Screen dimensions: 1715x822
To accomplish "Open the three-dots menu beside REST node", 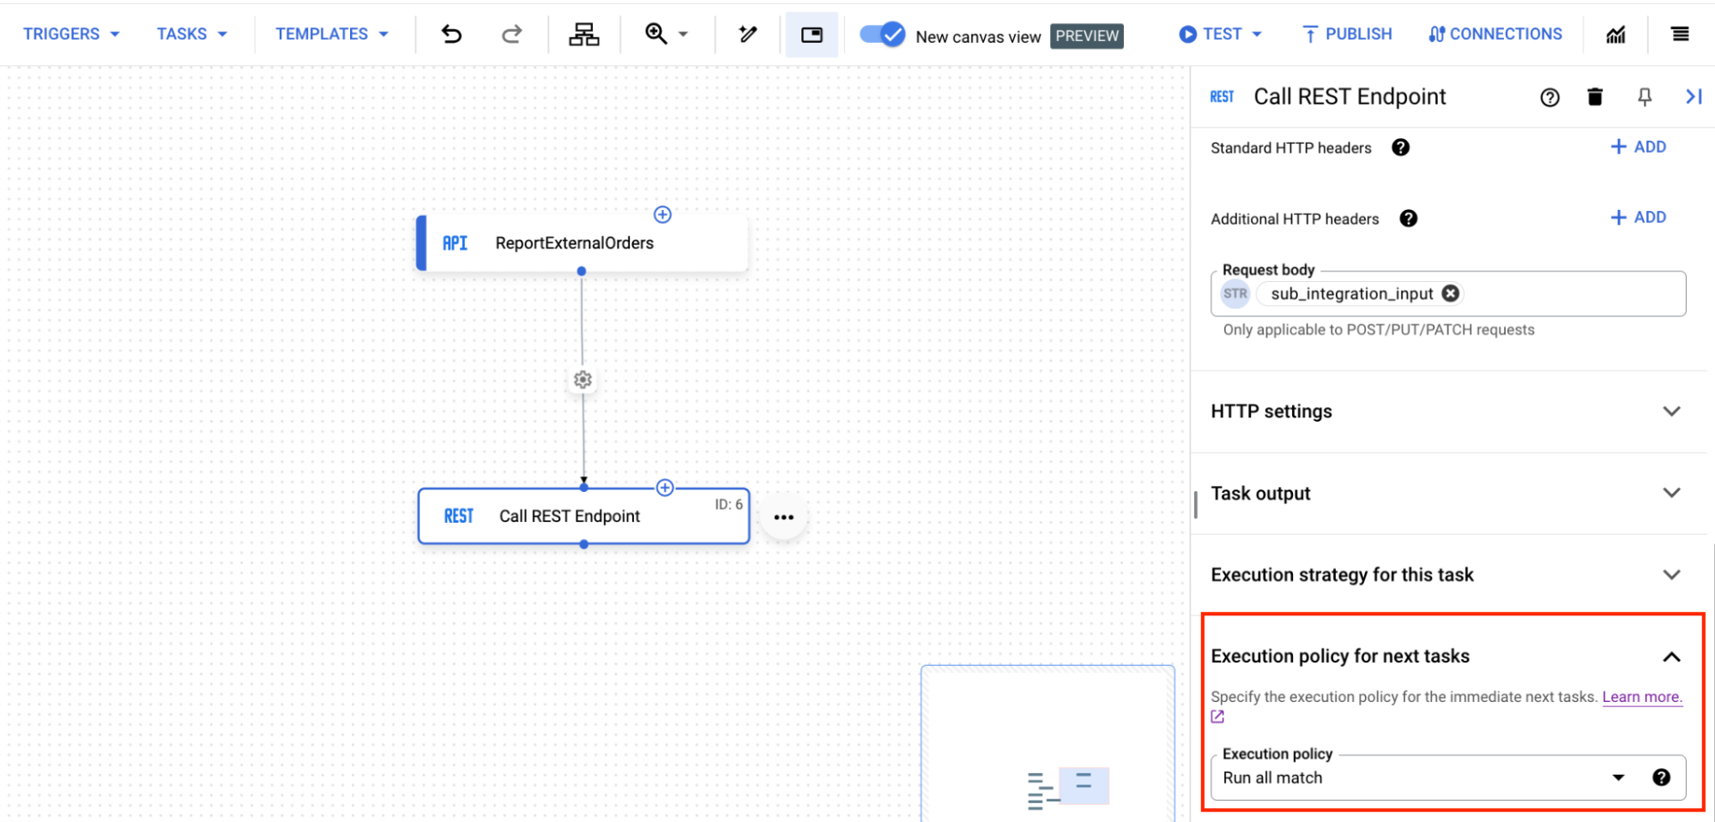I will point(783,517).
